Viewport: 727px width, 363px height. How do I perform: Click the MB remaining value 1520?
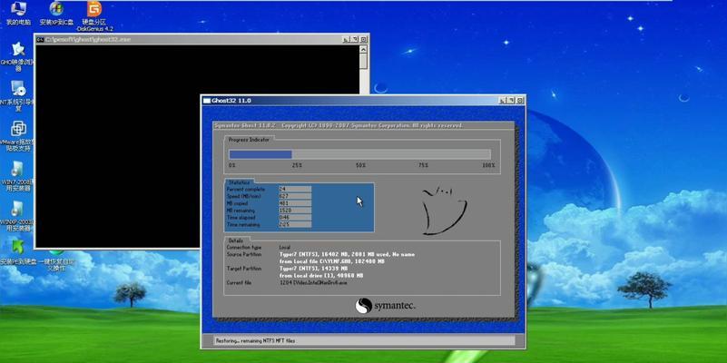[295, 211]
